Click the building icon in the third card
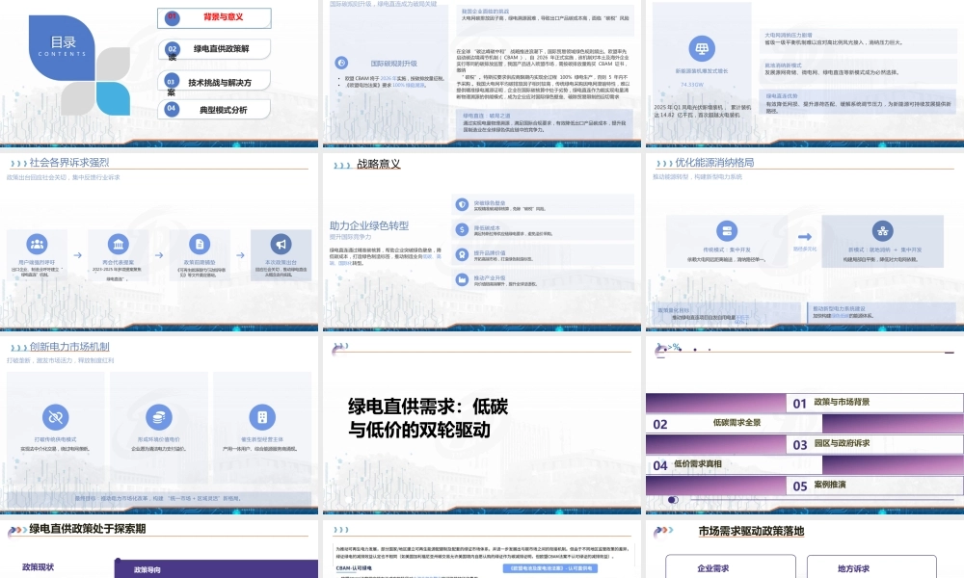 pyautogui.click(x=258, y=416)
